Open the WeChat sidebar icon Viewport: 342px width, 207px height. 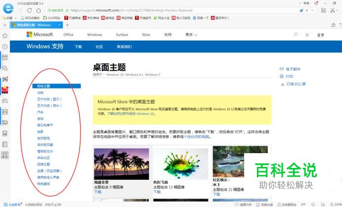point(5,68)
